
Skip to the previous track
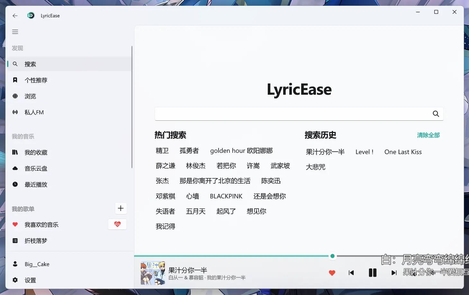tap(351, 273)
